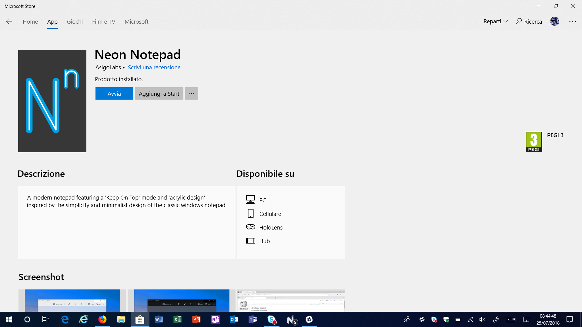
Task: Click Aggiungi a Start button
Action: point(159,94)
